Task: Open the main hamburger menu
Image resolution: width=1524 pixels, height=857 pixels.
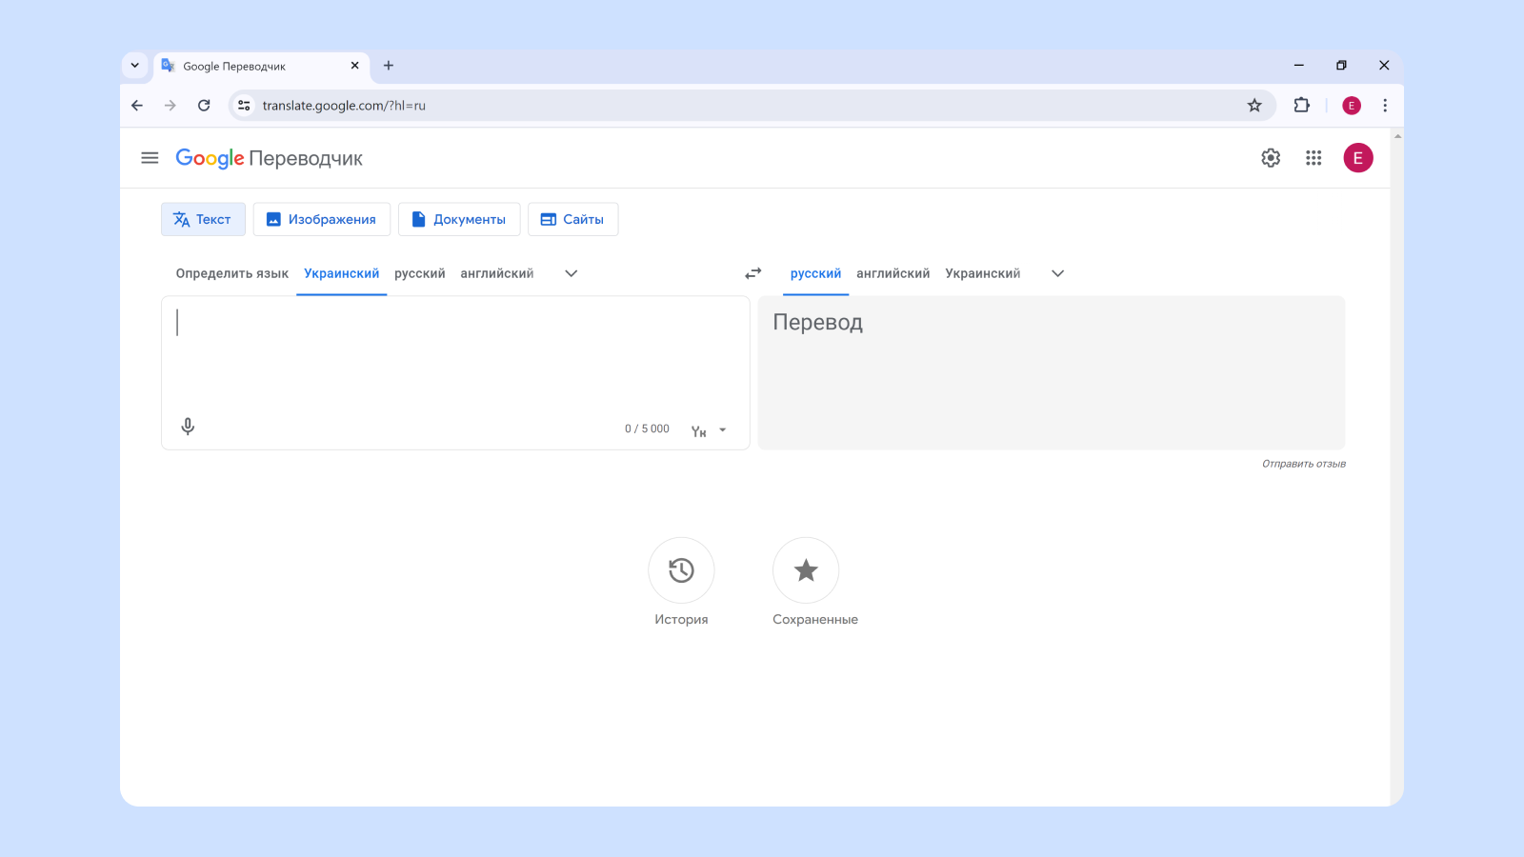Action: pos(150,158)
